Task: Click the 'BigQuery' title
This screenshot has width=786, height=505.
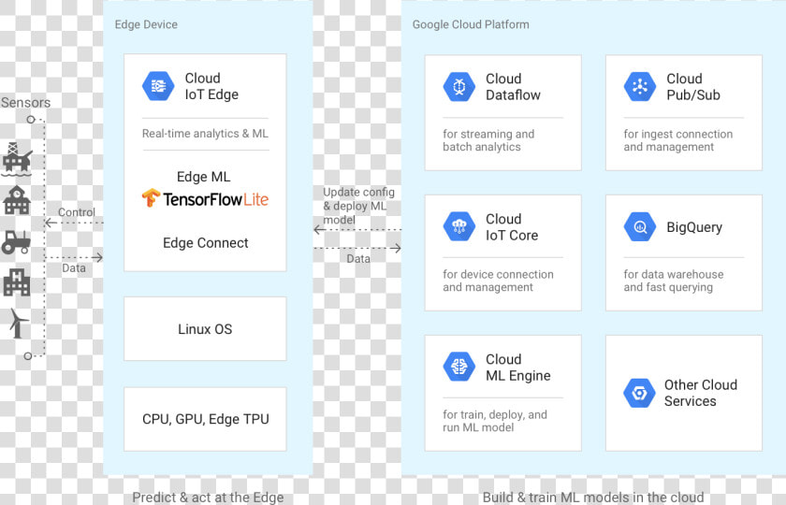Action: coord(694,227)
